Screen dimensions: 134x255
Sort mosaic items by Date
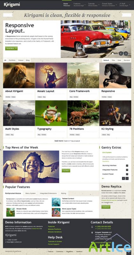coord(119,60)
